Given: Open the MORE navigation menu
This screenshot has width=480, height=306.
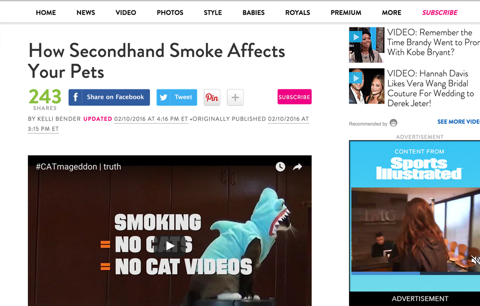Looking at the screenshot, I should pos(391,12).
